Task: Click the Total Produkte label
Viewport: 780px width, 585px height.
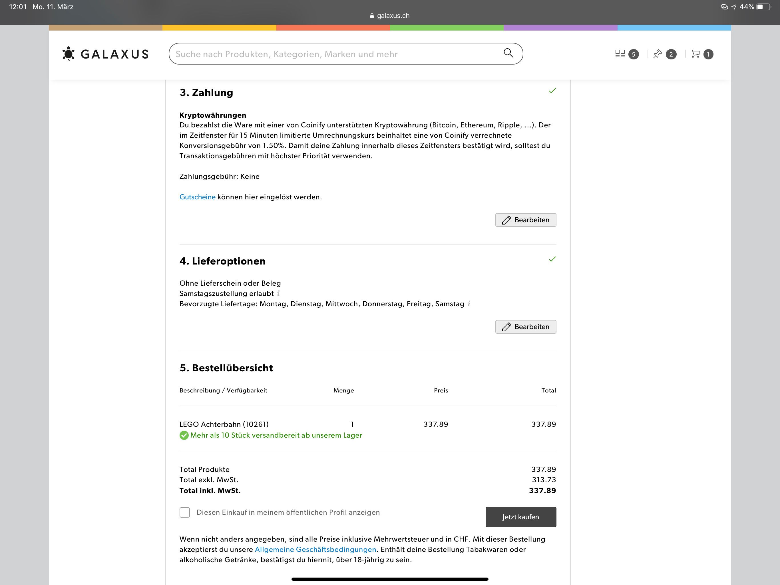Action: click(x=204, y=469)
